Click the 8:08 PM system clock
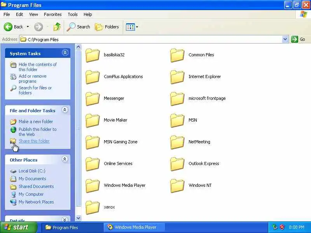Image resolution: width=311 pixels, height=233 pixels. coord(297,227)
